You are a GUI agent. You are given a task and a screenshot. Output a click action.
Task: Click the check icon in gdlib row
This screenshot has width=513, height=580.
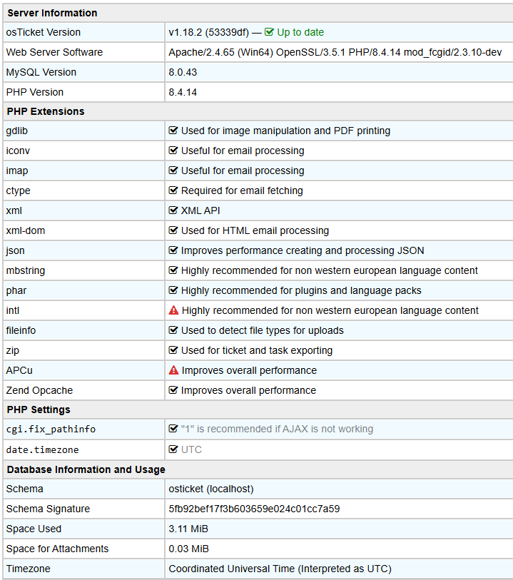pos(173,131)
